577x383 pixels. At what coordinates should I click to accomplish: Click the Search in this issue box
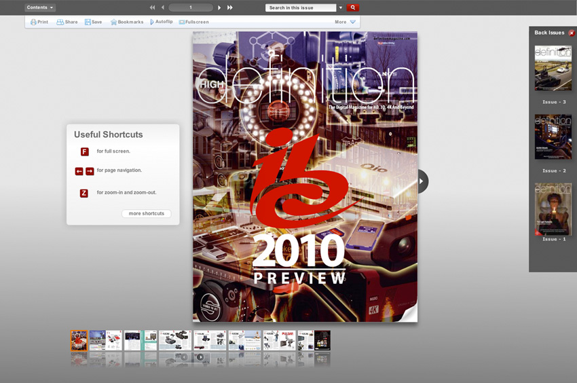(300, 7)
